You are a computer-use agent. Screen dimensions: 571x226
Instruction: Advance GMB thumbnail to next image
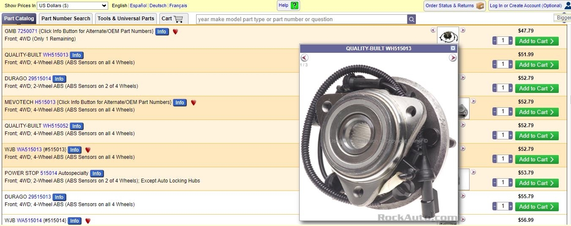pyautogui.click(x=463, y=30)
